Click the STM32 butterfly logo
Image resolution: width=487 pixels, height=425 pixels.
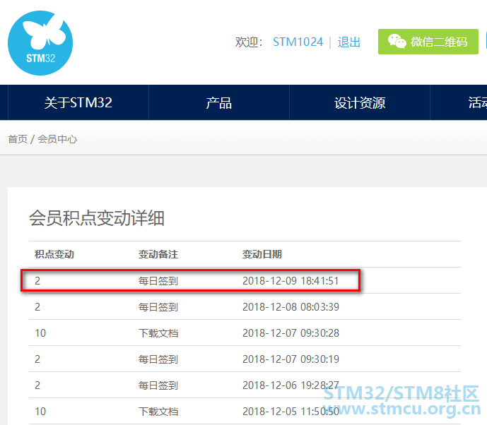40,43
